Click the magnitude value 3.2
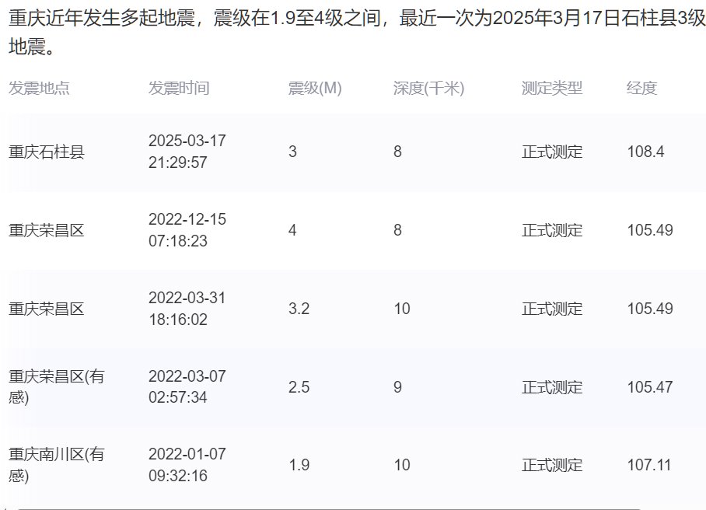Image resolution: width=706 pixels, height=510 pixels. tap(295, 309)
